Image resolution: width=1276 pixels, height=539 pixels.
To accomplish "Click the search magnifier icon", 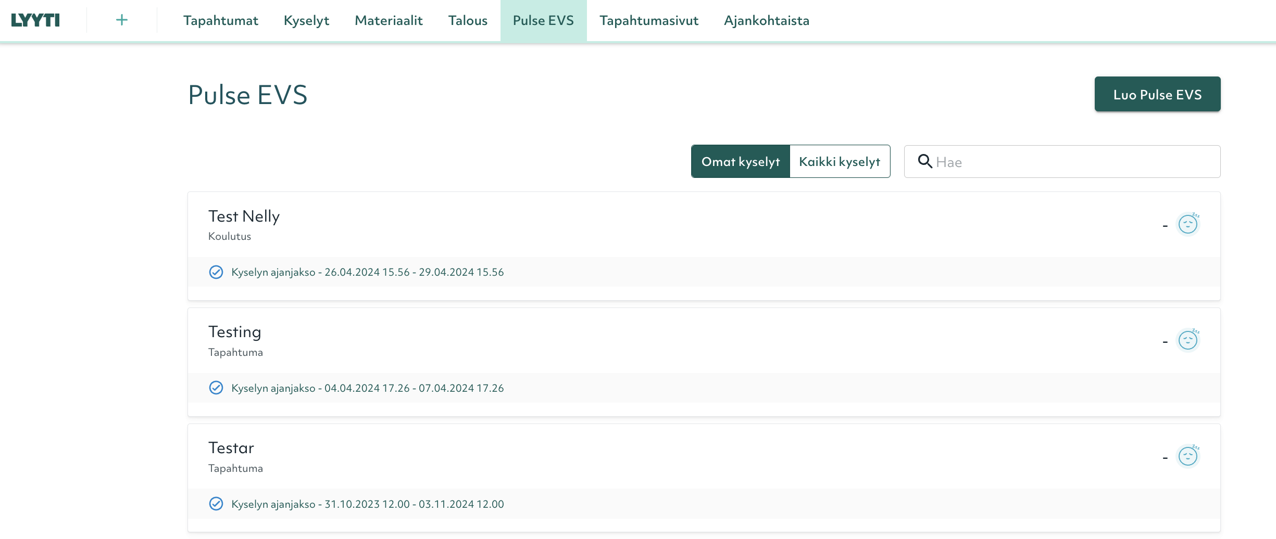I will pyautogui.click(x=925, y=161).
